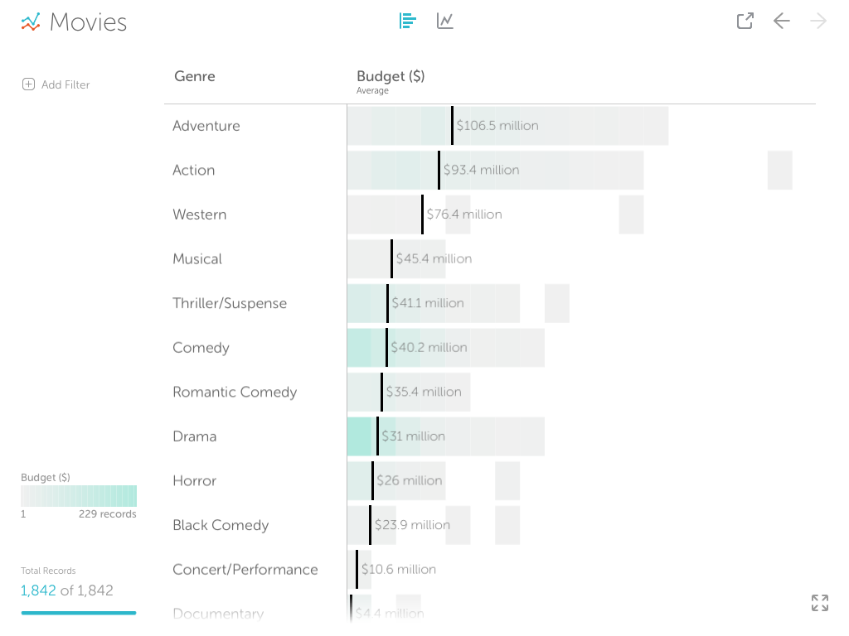This screenshot has height=636, width=849.
Task: Click the Movies logo icon
Action: coord(31,22)
